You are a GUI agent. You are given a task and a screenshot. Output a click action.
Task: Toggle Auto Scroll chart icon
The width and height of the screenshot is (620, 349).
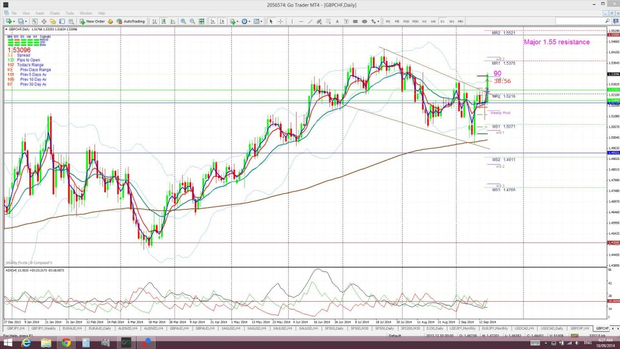[213, 21]
